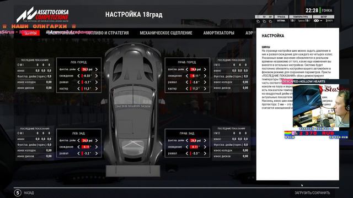353x198 pixels.
Task: Increase rear right tyre pressure
Action: (205, 141)
